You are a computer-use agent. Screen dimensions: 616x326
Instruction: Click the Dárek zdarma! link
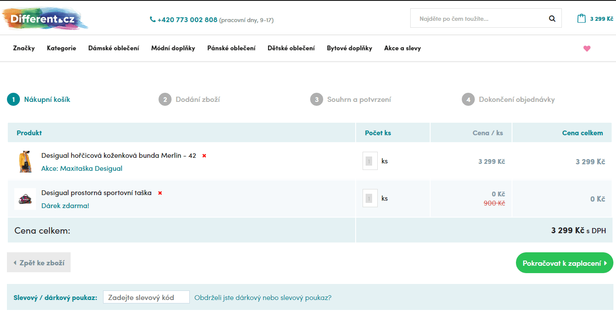coord(65,205)
